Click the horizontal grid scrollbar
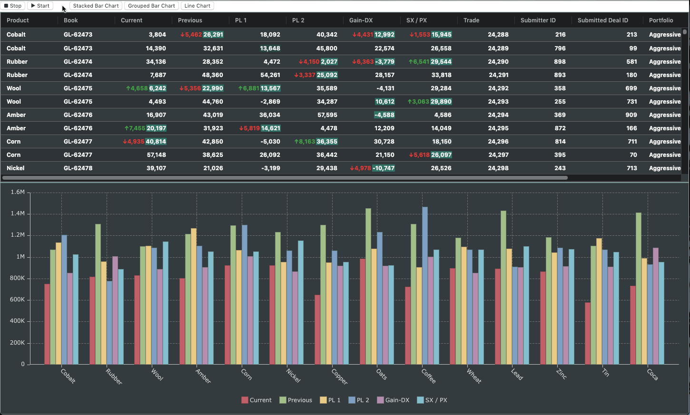The width and height of the screenshot is (690, 415). coord(285,178)
